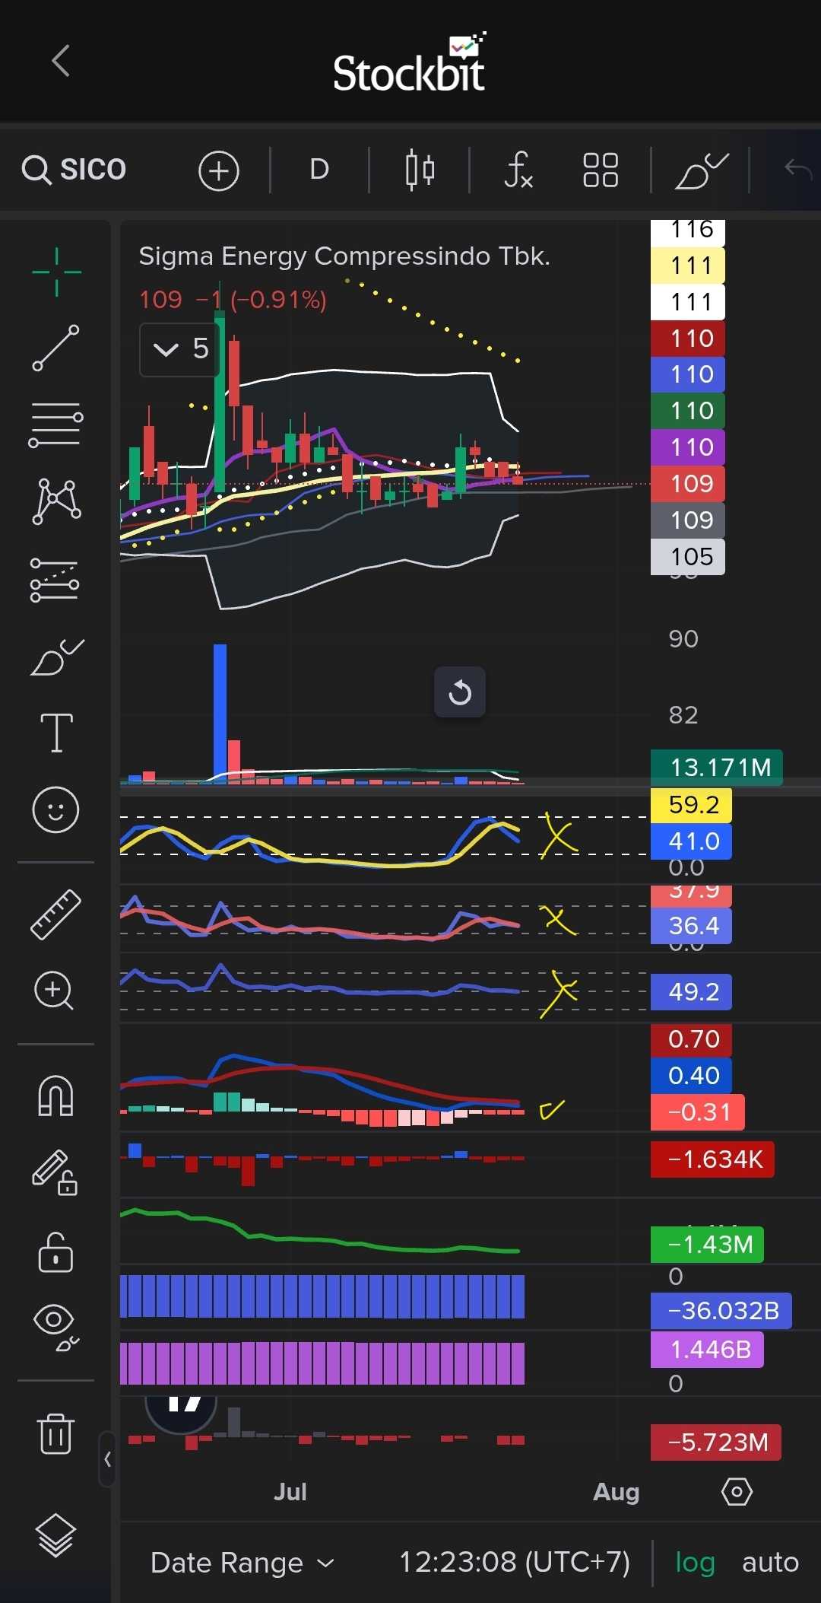Select the brush tool in sidebar

[x=57, y=657]
